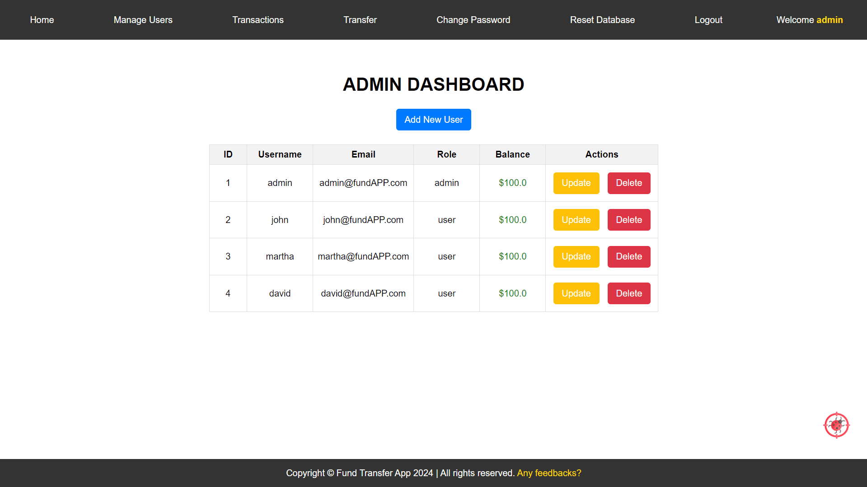Click Reset Database in the navbar
Image resolution: width=867 pixels, height=487 pixels.
602,20
